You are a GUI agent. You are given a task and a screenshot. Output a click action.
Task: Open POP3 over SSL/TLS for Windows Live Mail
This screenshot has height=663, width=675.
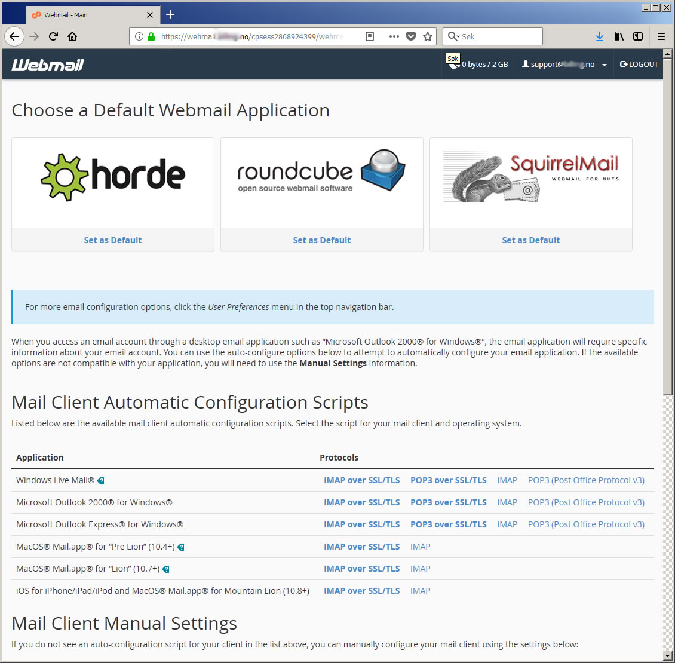coord(448,480)
